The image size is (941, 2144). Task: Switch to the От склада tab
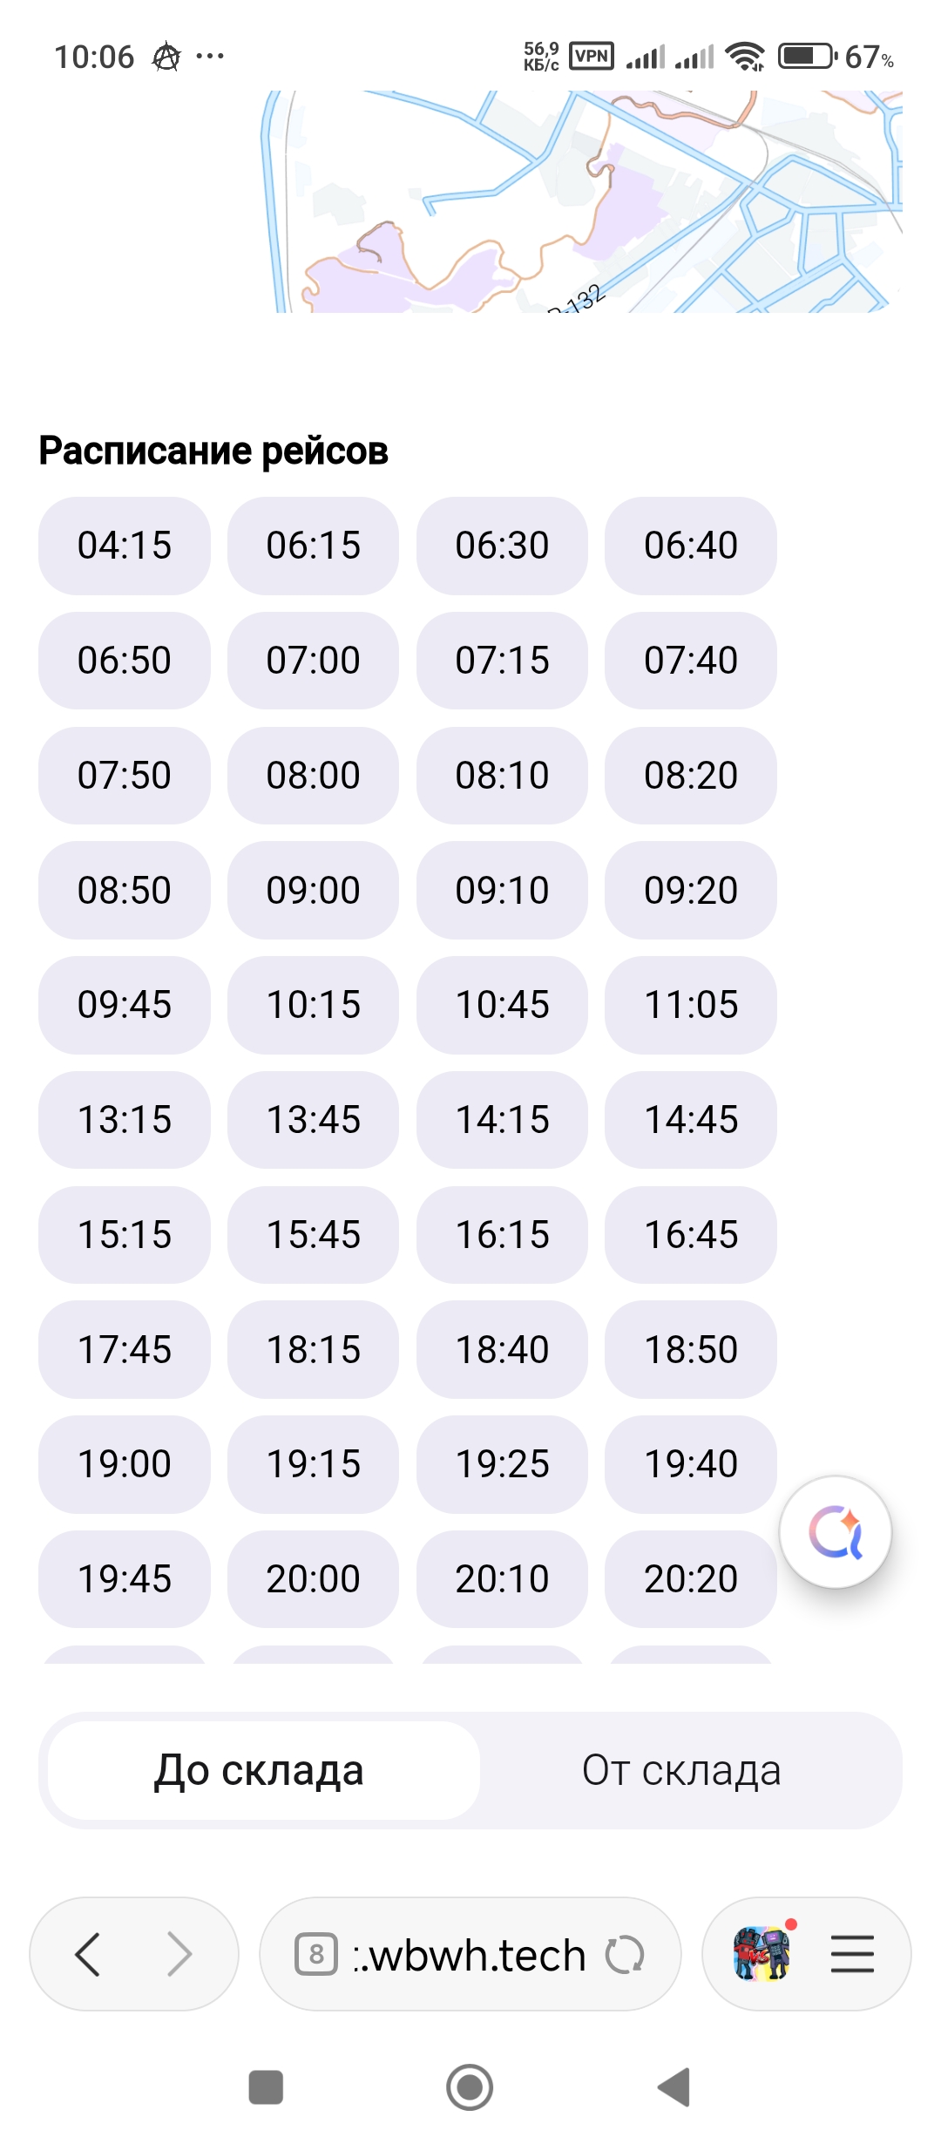[x=681, y=1770]
